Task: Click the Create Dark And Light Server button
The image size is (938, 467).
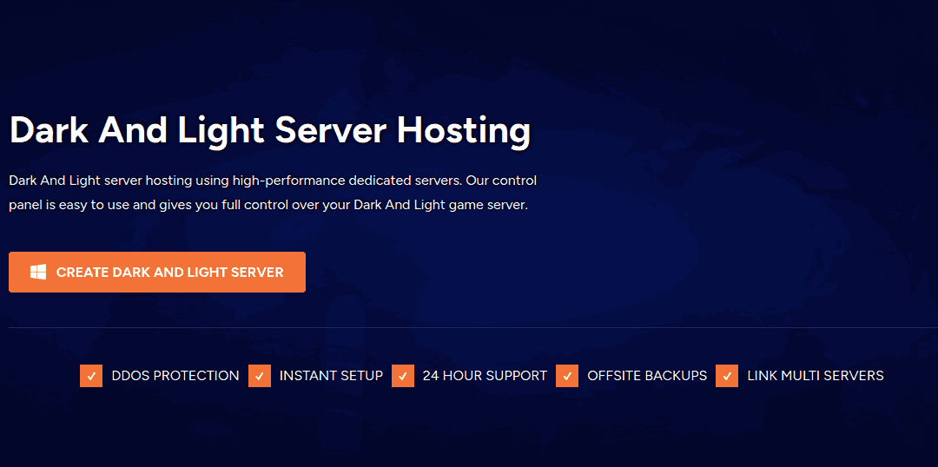Action: click(156, 272)
